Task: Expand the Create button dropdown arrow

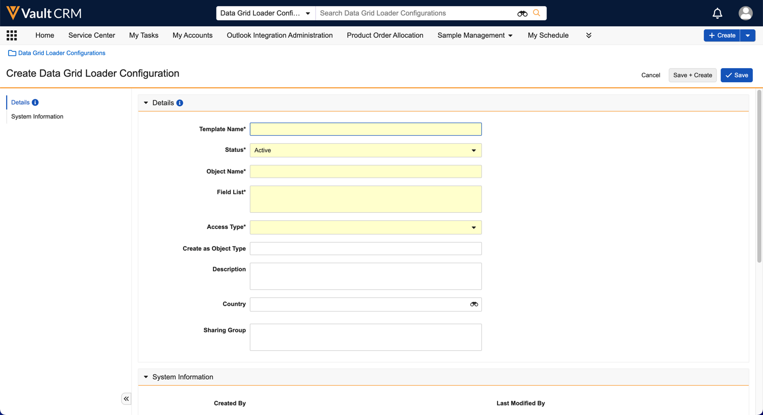Action: (x=747, y=35)
